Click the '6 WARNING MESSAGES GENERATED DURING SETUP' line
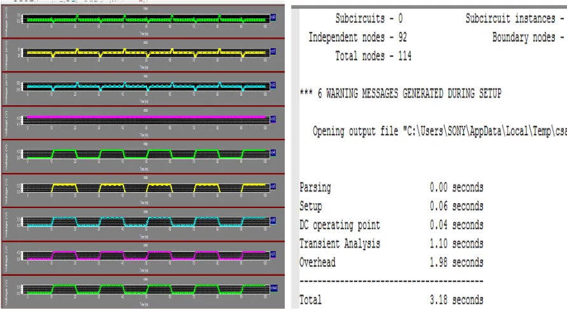The width and height of the screenshot is (567, 312). point(400,94)
